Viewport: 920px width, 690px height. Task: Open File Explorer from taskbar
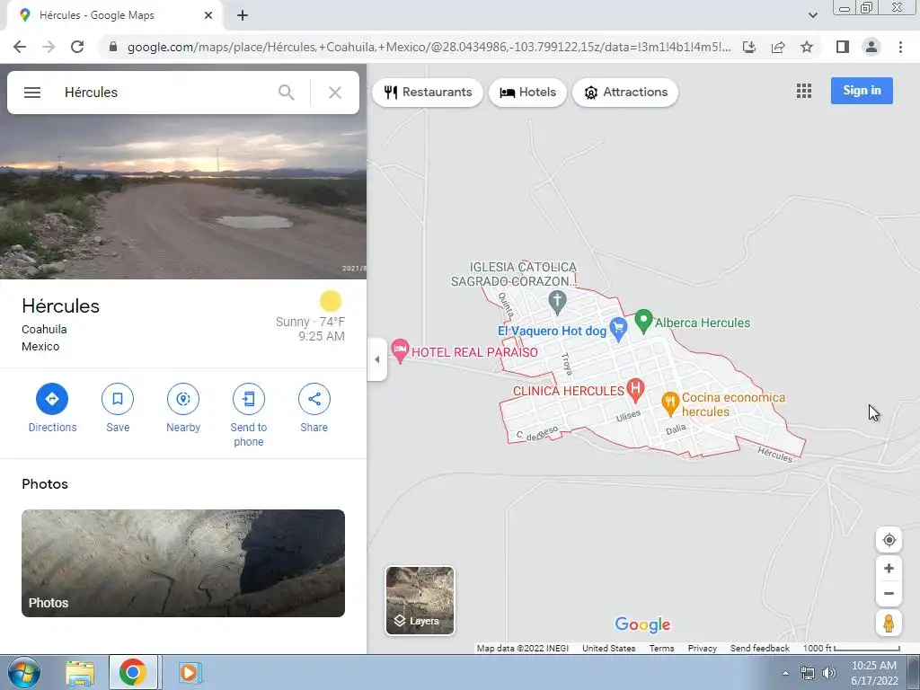80,672
